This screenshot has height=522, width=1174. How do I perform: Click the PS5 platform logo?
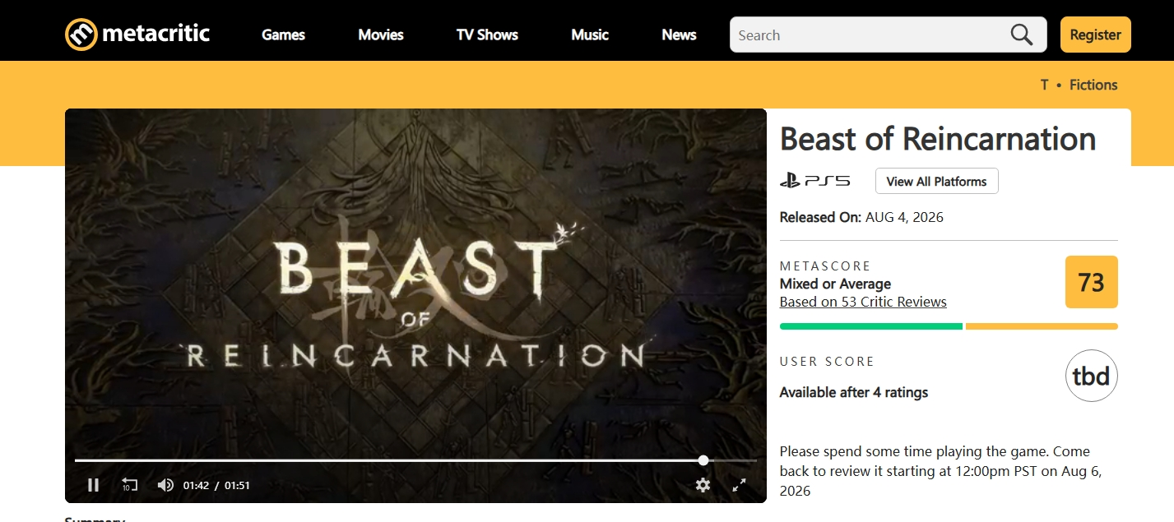[815, 181]
